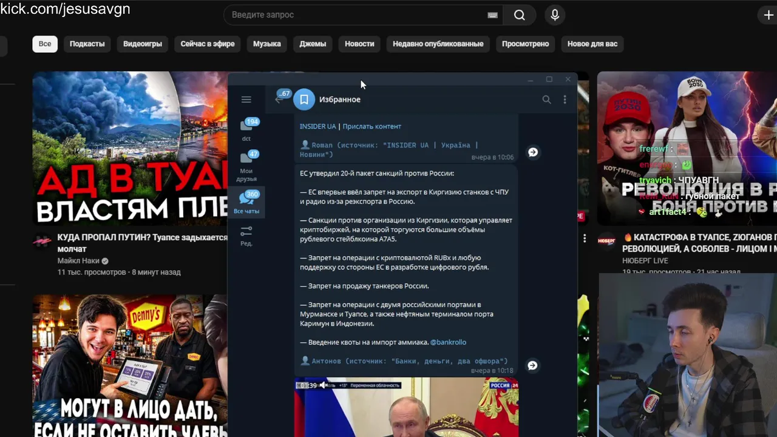Play the Путин video in Telegram

click(406, 407)
